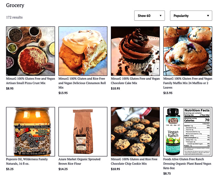The width and height of the screenshot is (217, 179).
Task: Click the arrow on the Popularity dropdown
Action: 208,16
